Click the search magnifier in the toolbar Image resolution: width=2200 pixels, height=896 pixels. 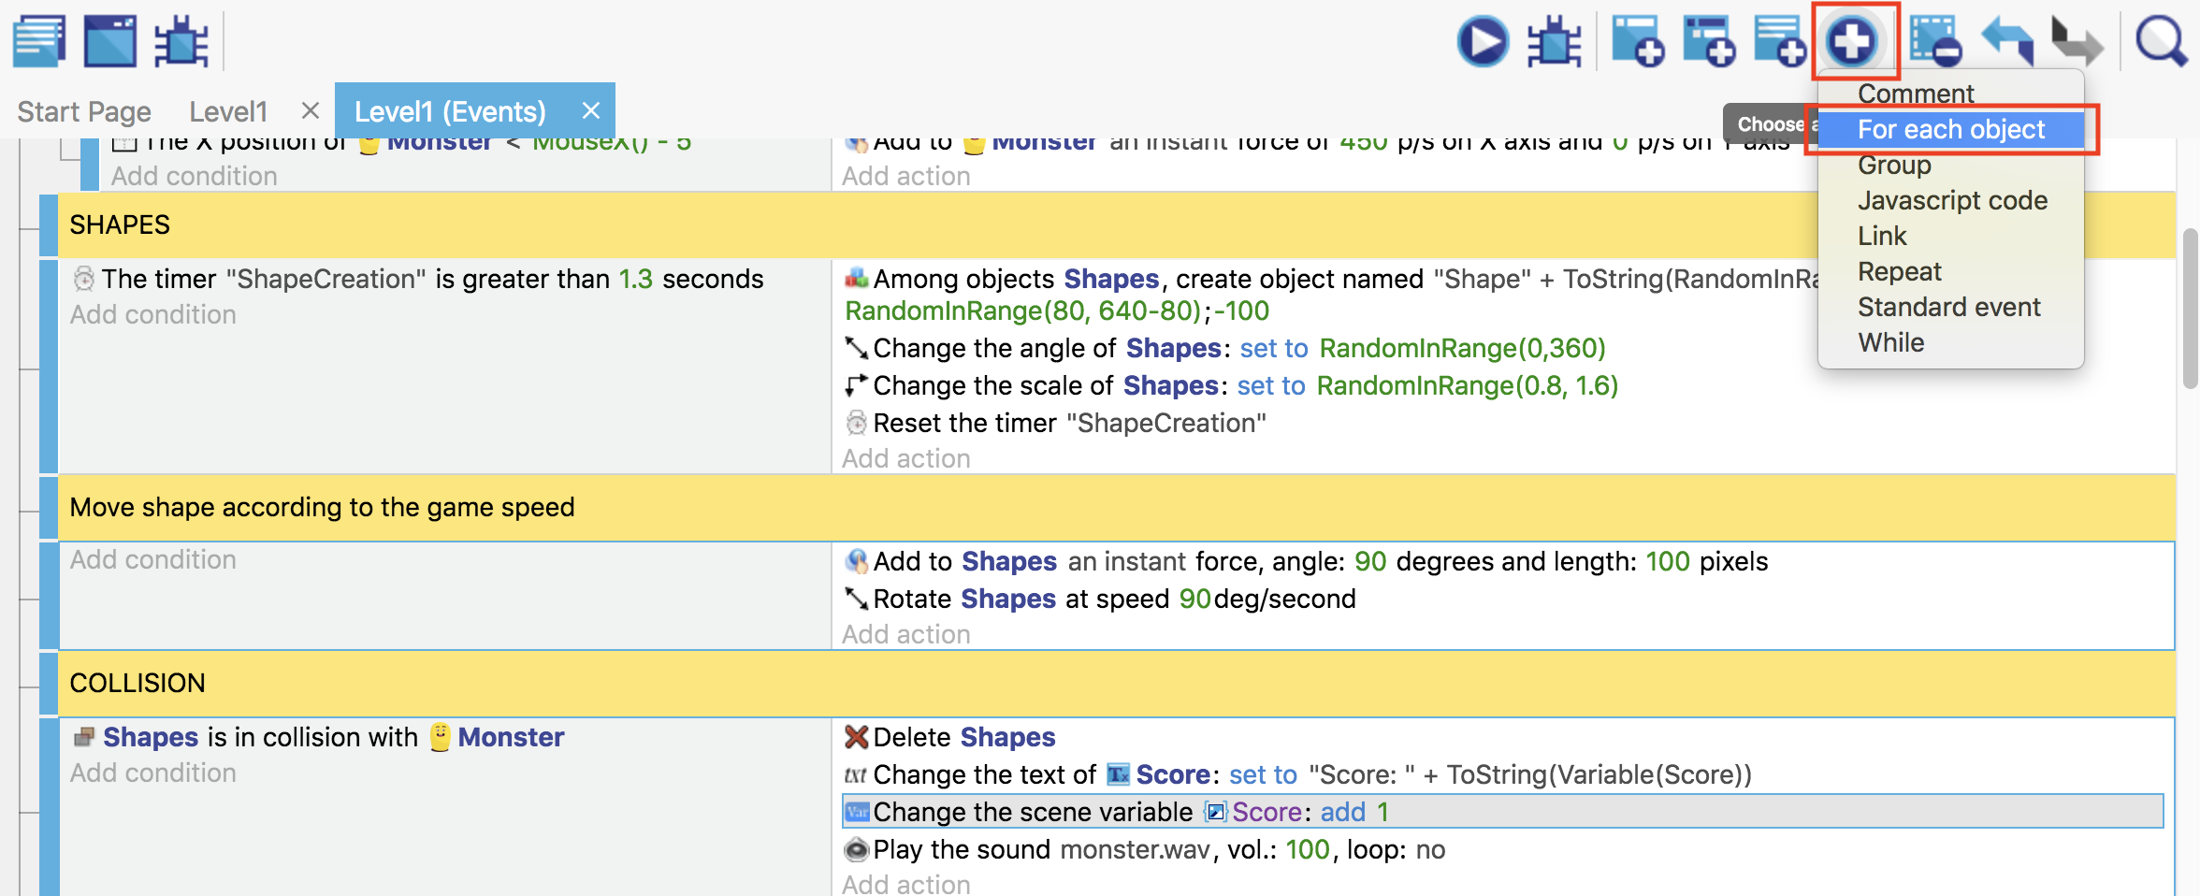coord(2161,41)
